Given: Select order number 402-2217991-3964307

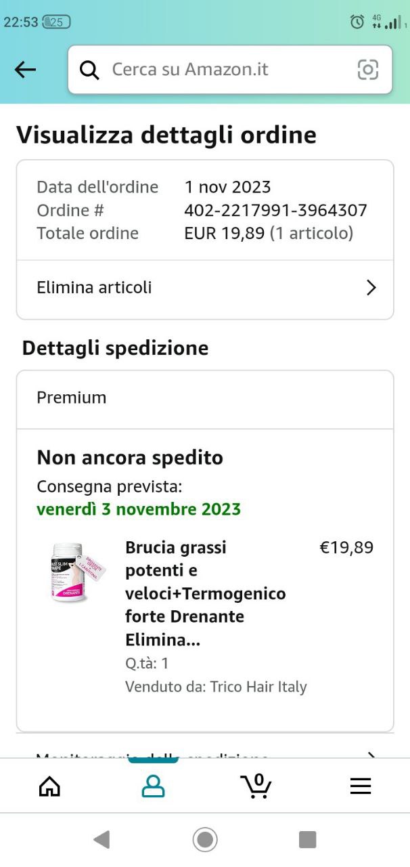Looking at the screenshot, I should (x=276, y=210).
